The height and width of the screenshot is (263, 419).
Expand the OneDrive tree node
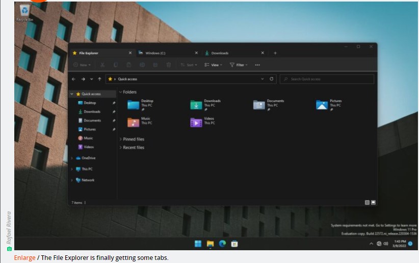click(72, 158)
